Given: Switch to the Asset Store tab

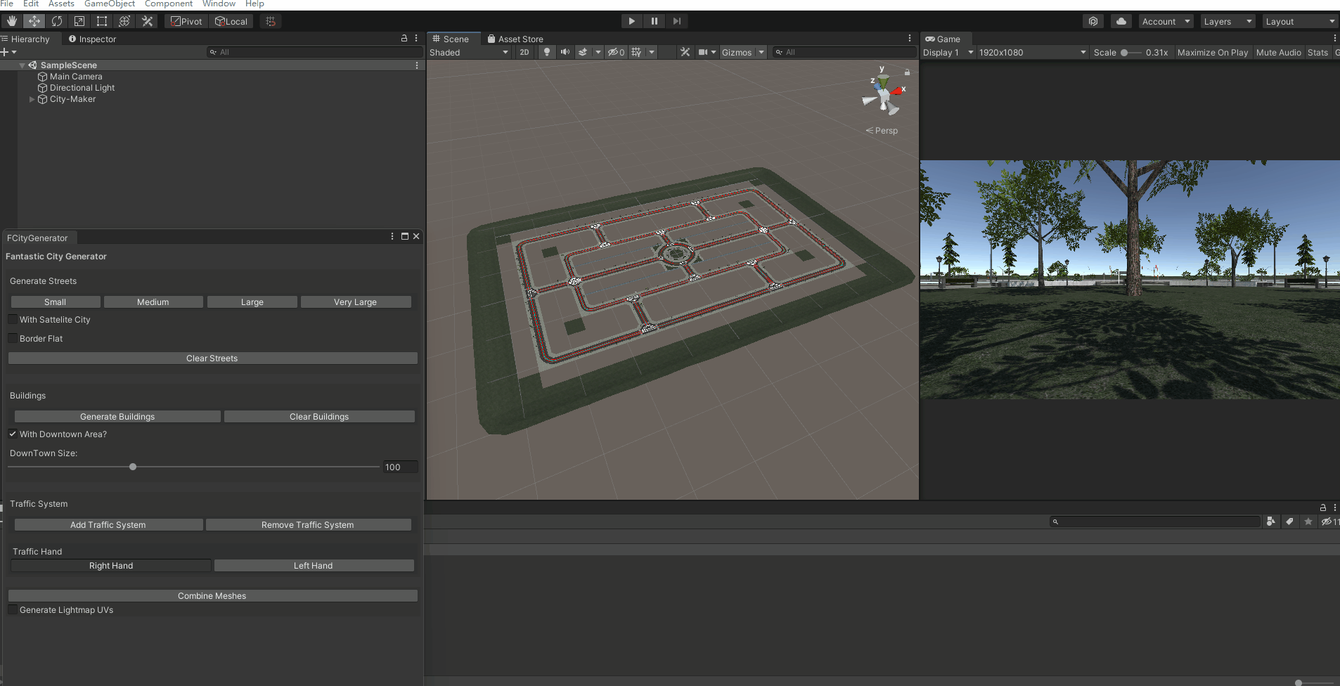Looking at the screenshot, I should tap(515, 39).
